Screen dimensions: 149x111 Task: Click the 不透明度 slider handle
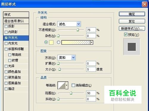(78, 30)
